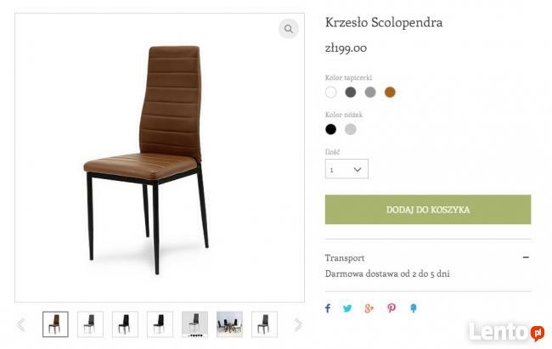Click the magnifier zoom icon on product image

click(289, 29)
